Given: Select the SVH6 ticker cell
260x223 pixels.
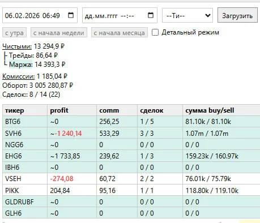Looking at the screenshot, I should (x=25, y=134).
